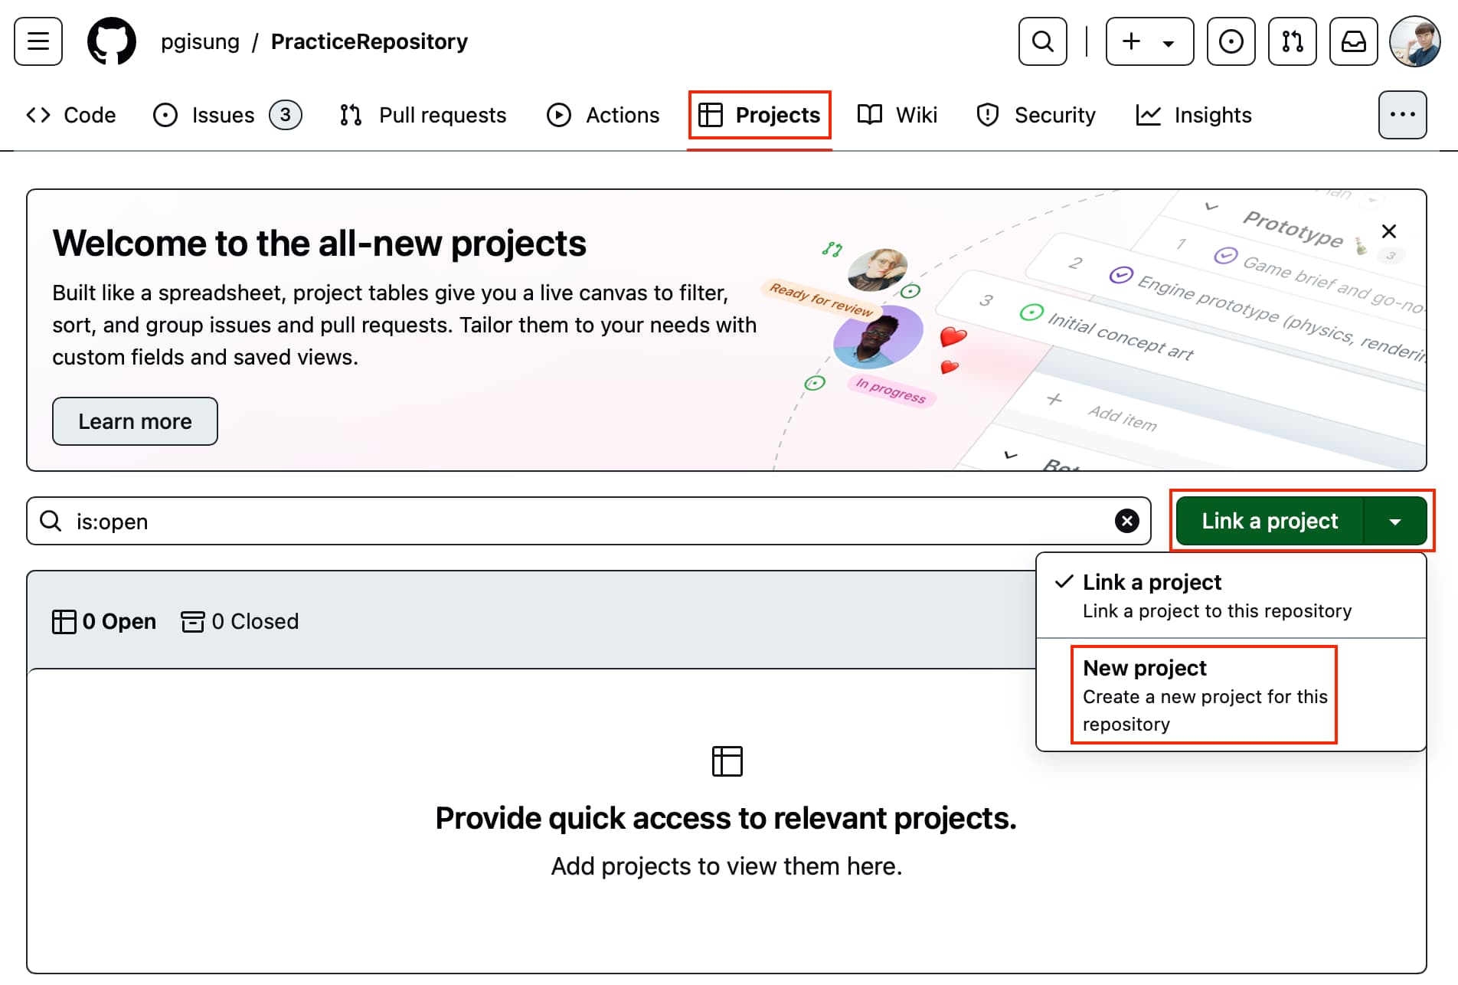Toggle the Link a project dropdown caret
This screenshot has height=985, width=1458.
(x=1395, y=521)
